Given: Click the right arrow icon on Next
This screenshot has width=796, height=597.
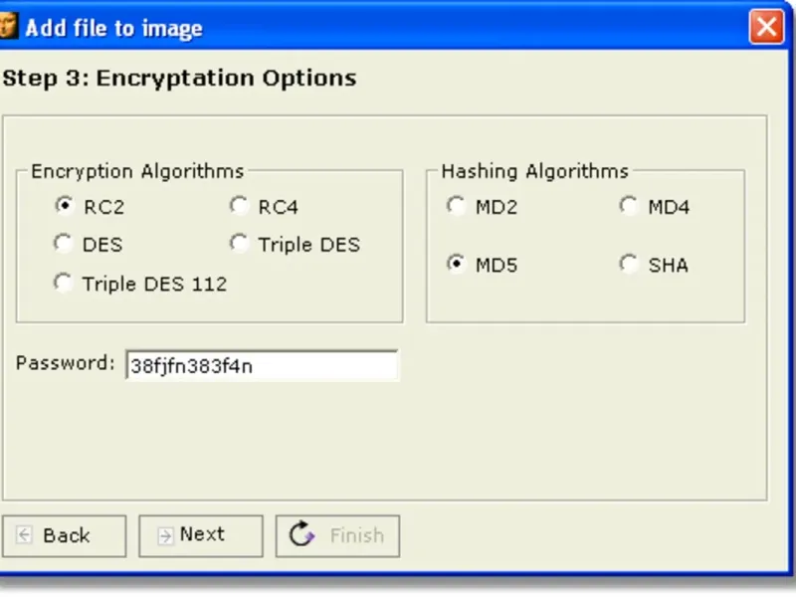Looking at the screenshot, I should [x=164, y=535].
